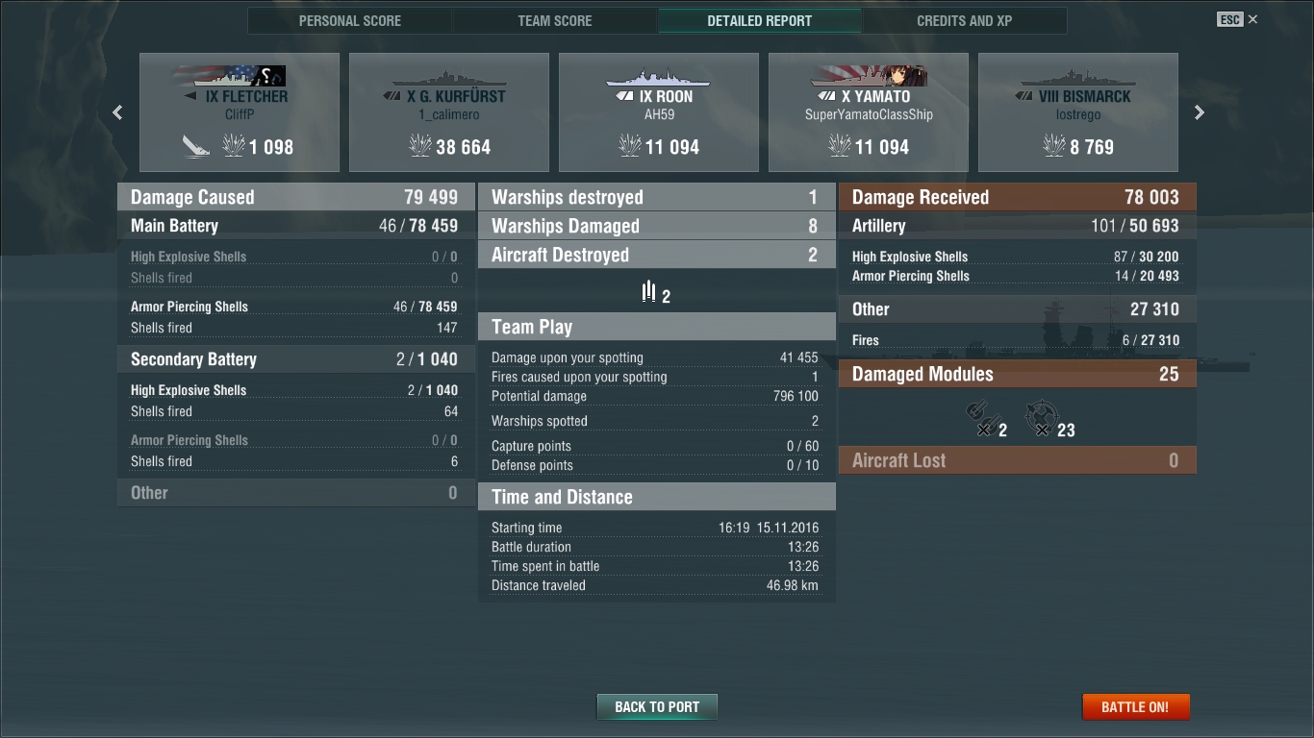Click the Battle On! button
The width and height of the screenshot is (1314, 738).
1136,707
